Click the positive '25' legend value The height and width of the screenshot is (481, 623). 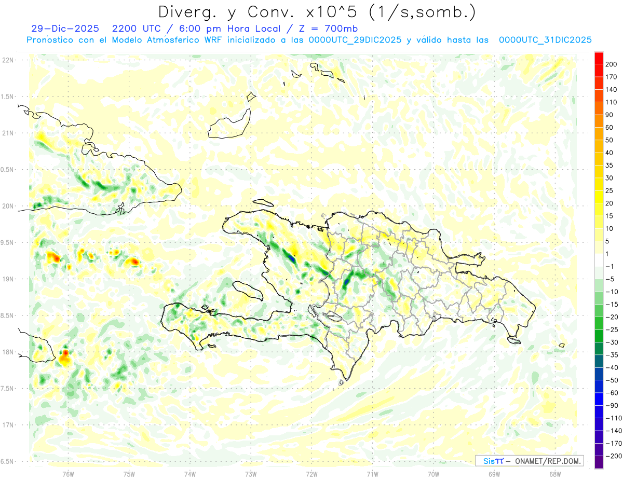coord(610,190)
